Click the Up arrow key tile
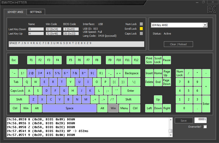 [x=158, y=99]
